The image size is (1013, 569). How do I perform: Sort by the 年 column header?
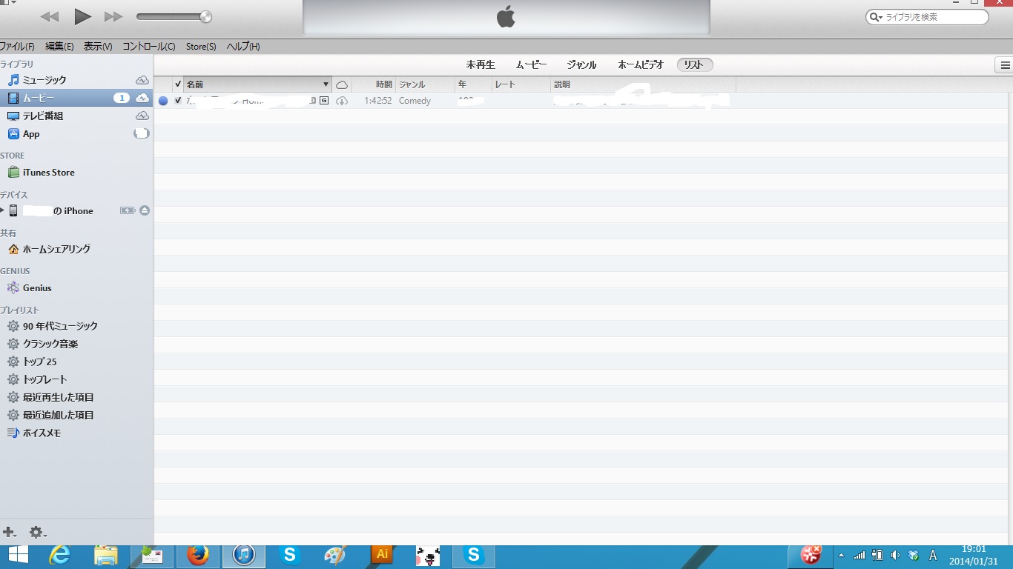point(474,84)
